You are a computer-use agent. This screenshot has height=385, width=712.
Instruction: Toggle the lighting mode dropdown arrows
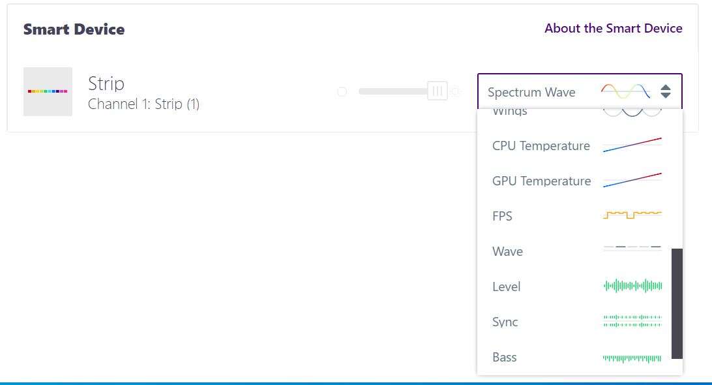[665, 91]
